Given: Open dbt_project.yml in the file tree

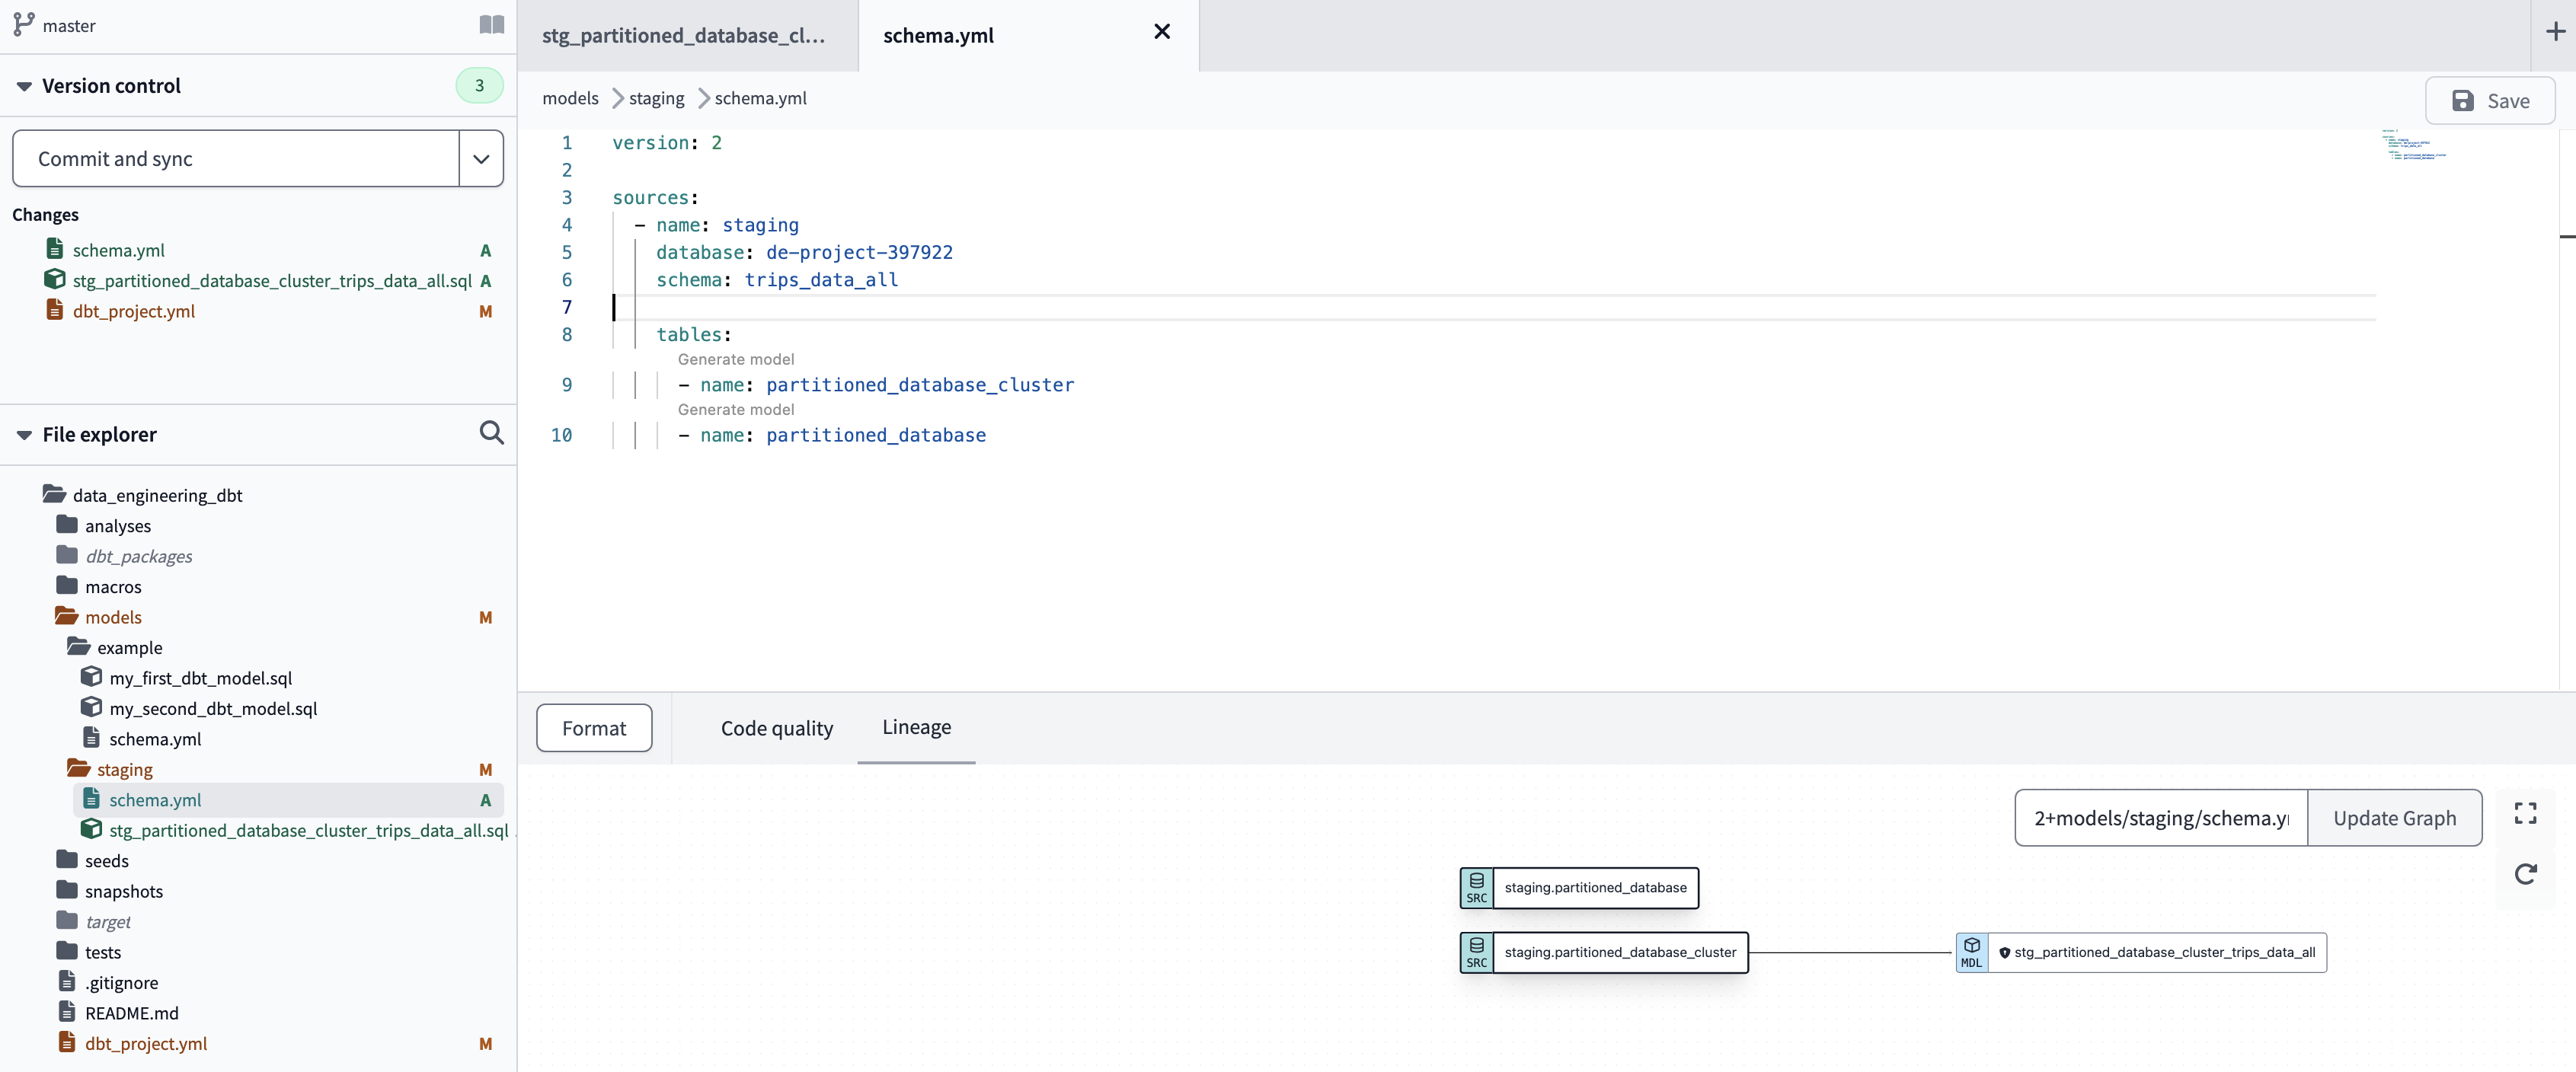Looking at the screenshot, I should click(146, 1043).
